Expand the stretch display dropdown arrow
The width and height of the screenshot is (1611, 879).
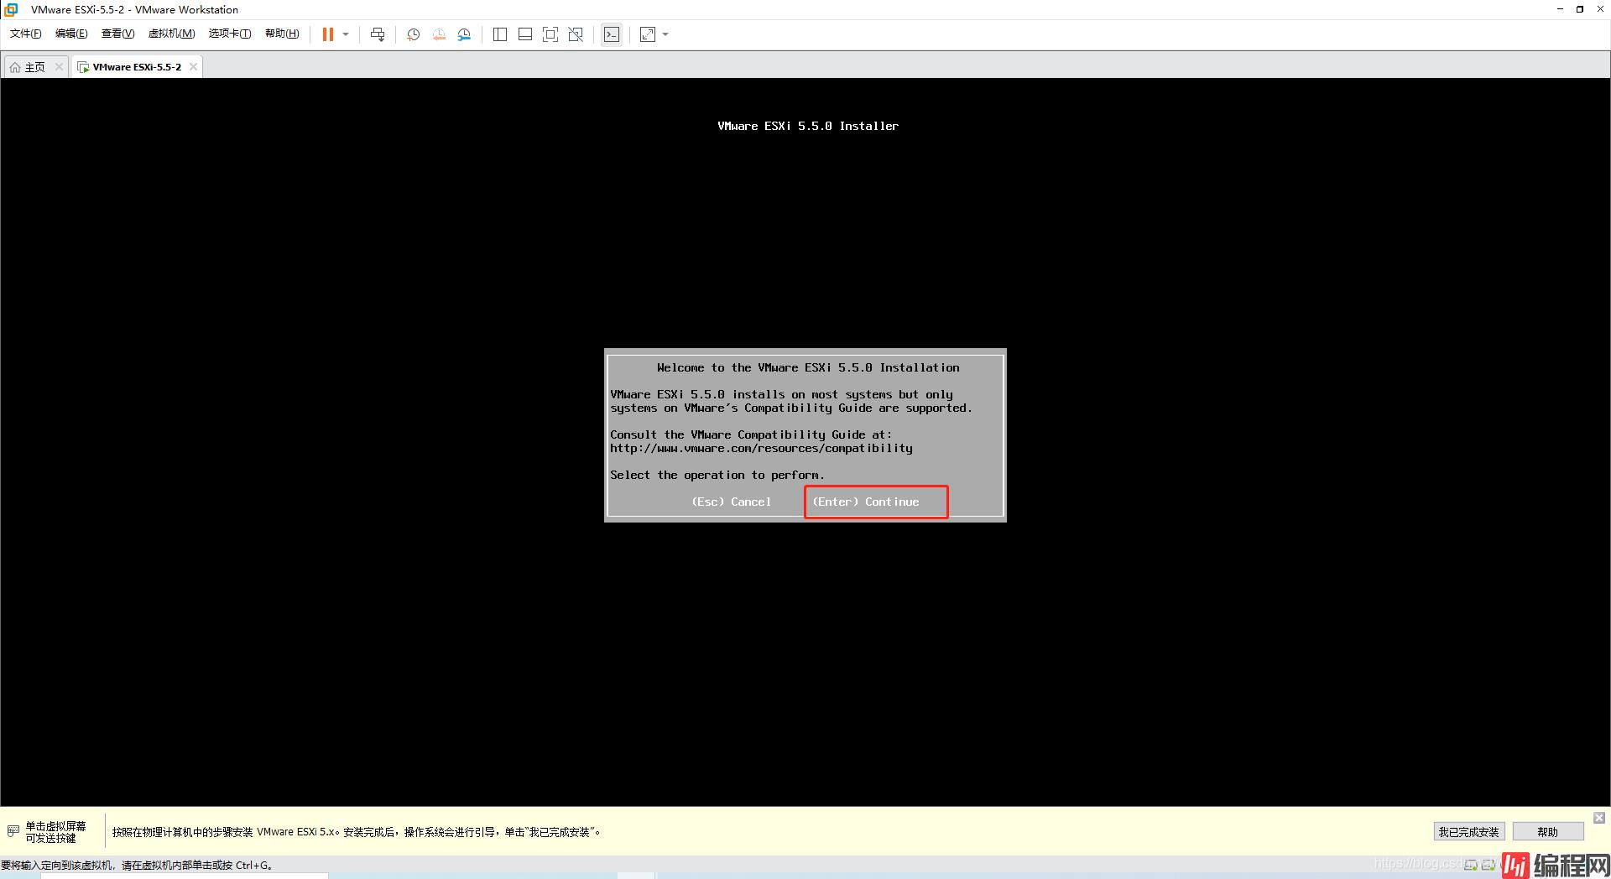[666, 34]
